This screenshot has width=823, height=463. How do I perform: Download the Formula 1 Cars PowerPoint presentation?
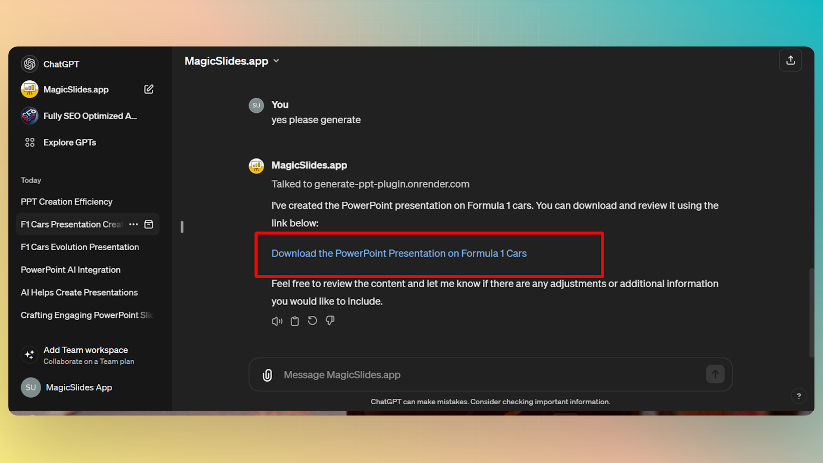coord(399,253)
